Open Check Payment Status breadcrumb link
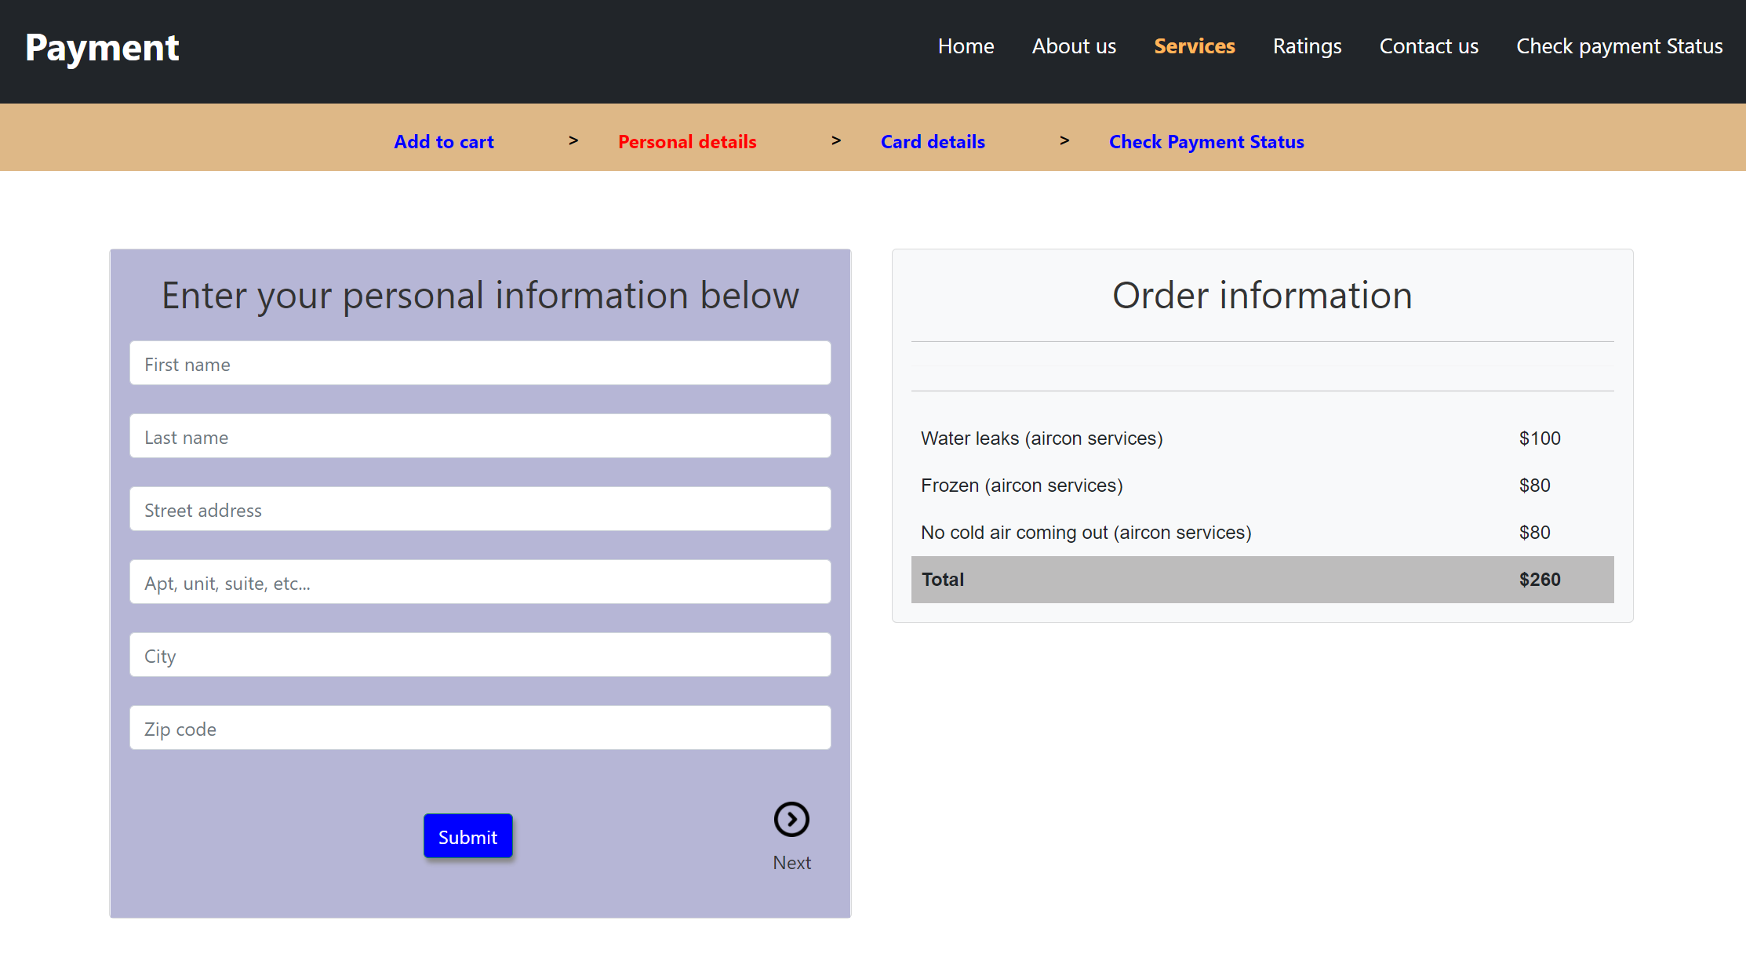The image size is (1746, 975). 1206,142
